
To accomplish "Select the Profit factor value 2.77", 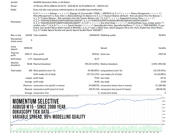I will pyautogui.click(x=30, y=59).
